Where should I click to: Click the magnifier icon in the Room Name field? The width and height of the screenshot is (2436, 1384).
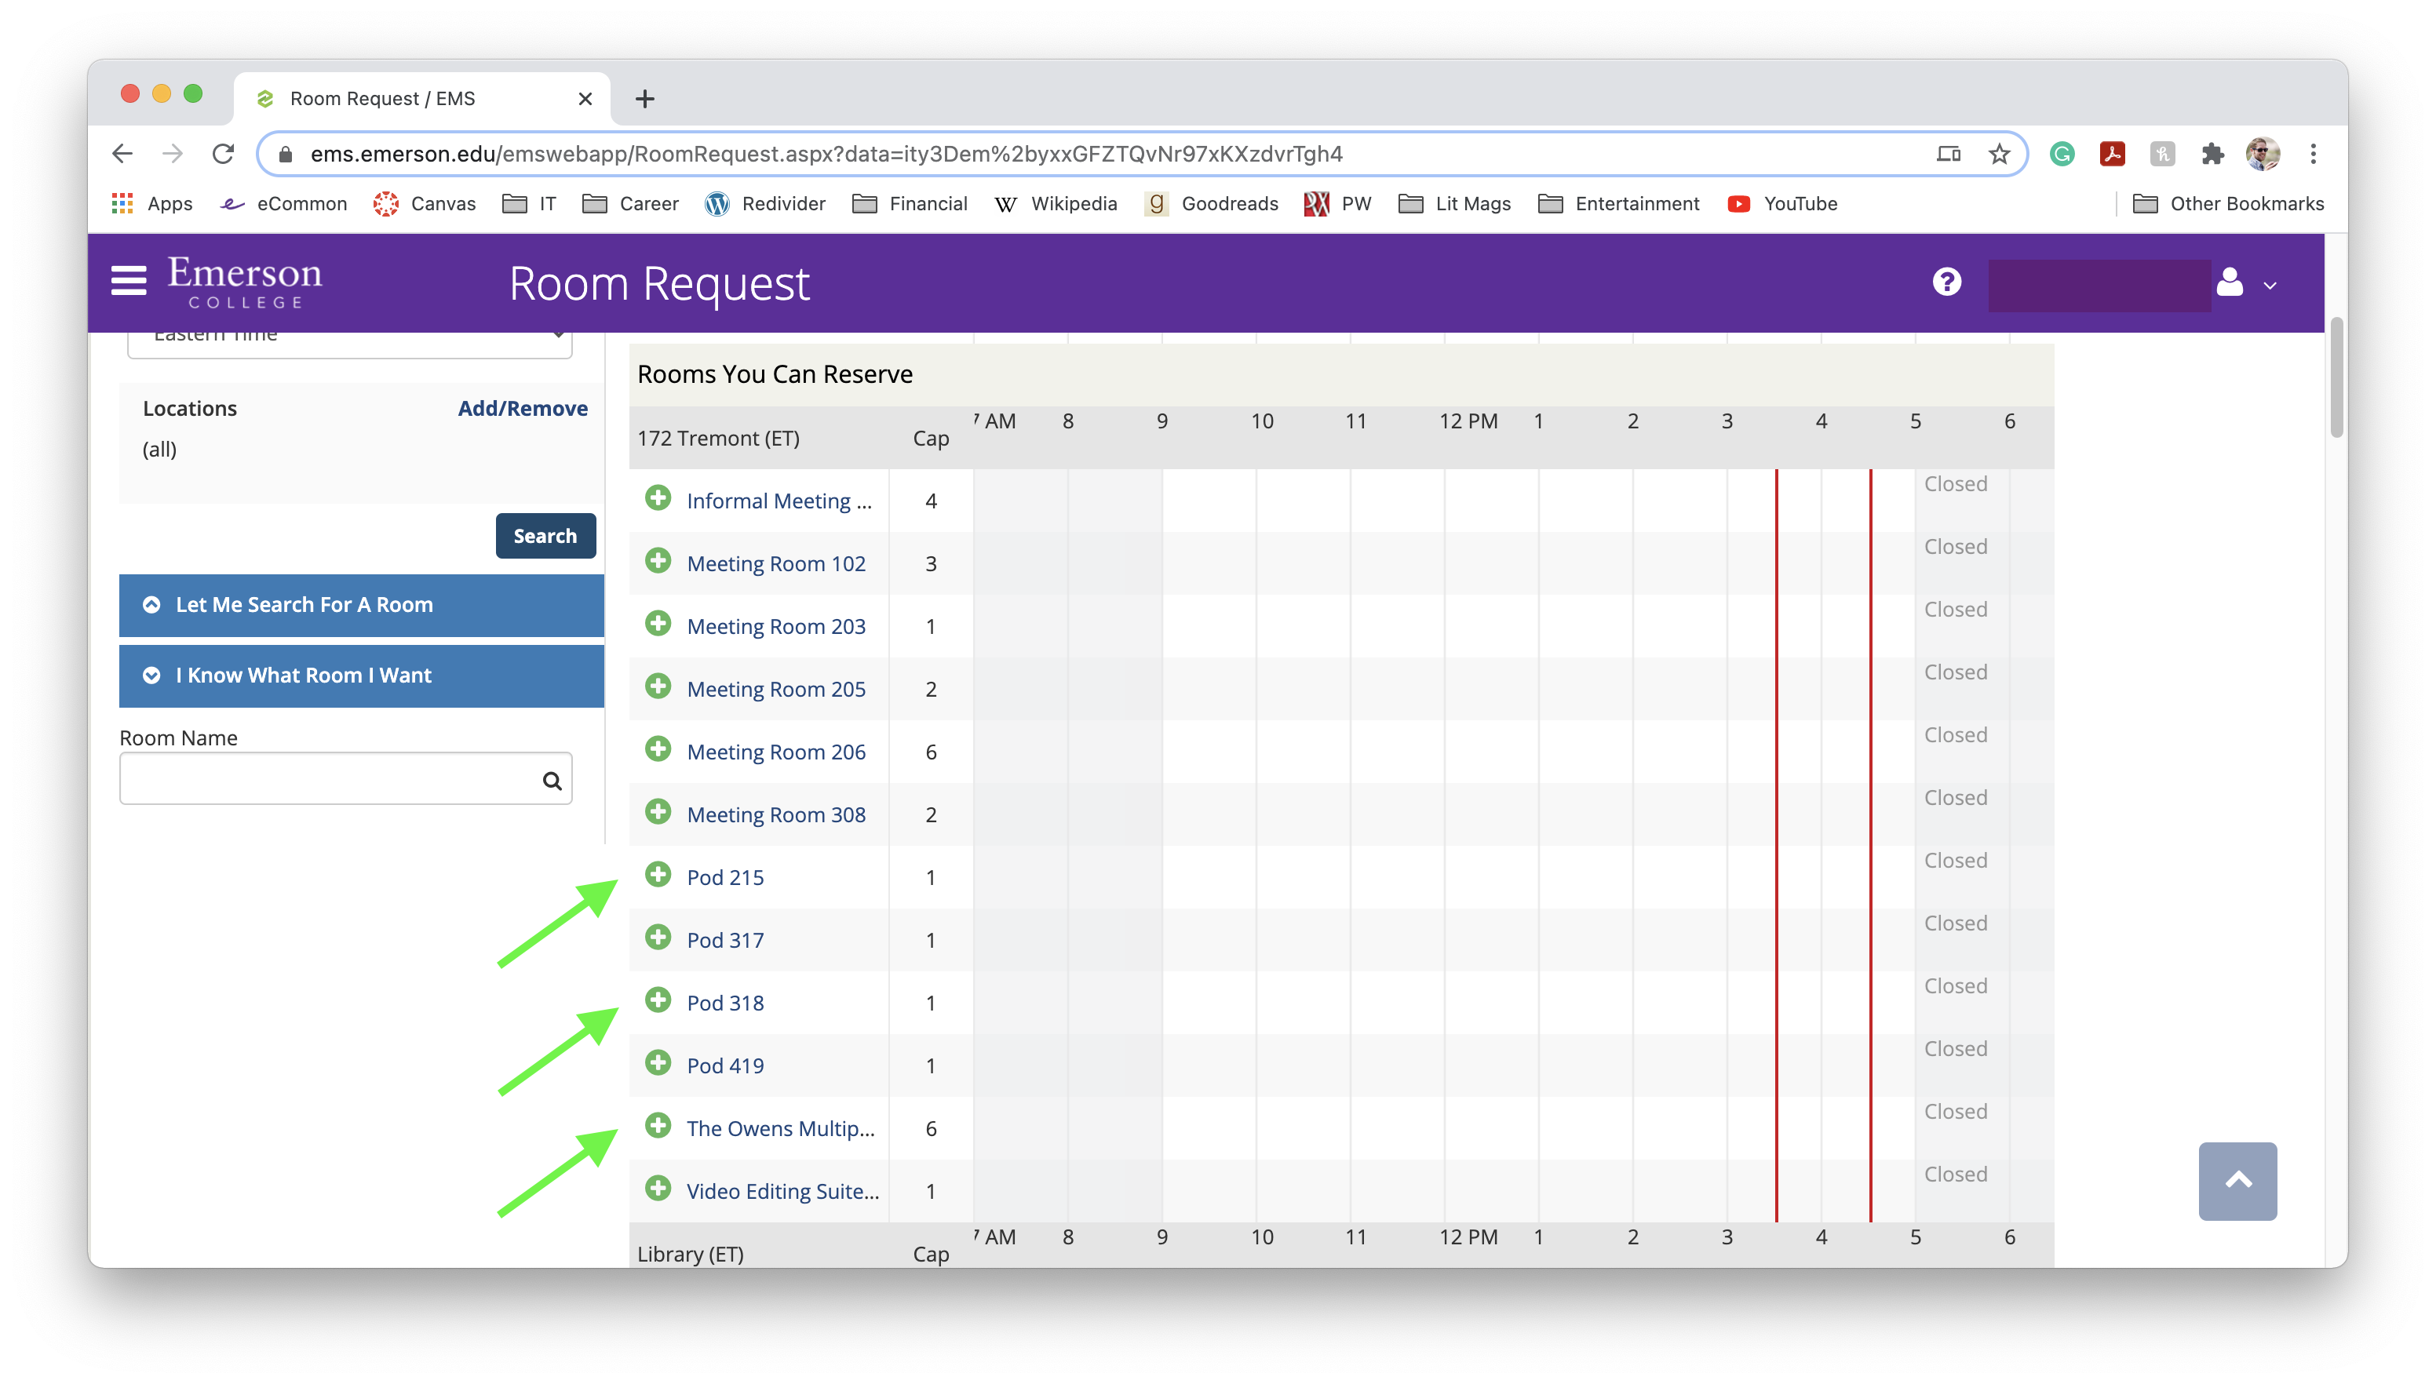pos(552,778)
